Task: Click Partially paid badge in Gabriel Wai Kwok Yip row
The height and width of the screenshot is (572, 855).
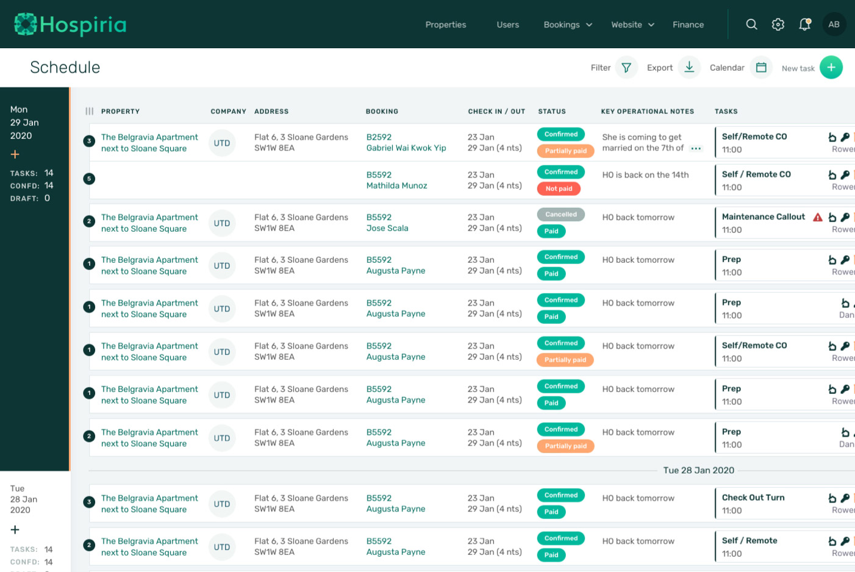Action: tap(566, 151)
